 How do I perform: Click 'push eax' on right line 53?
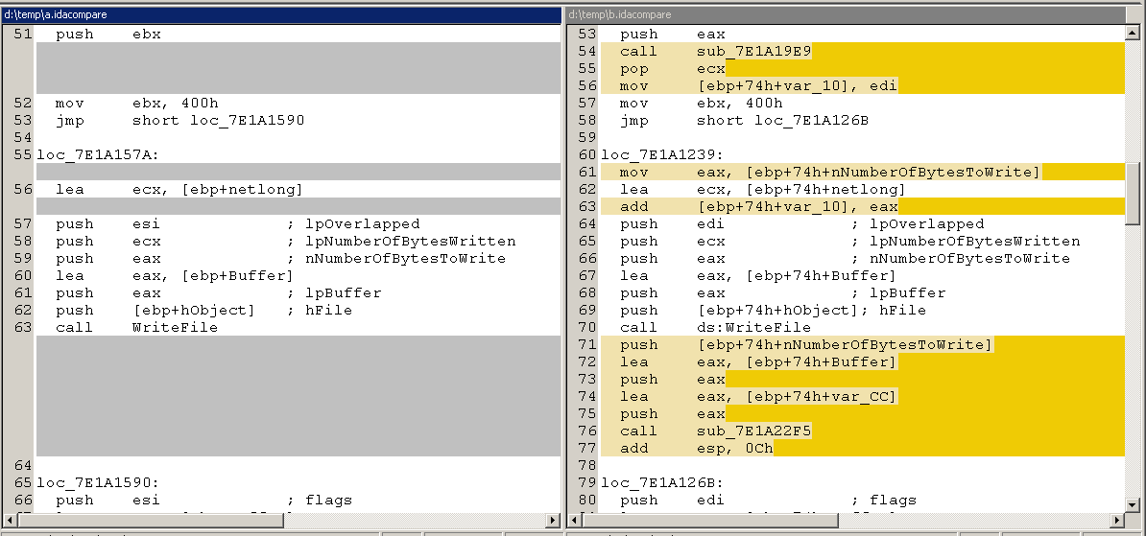[673, 35]
